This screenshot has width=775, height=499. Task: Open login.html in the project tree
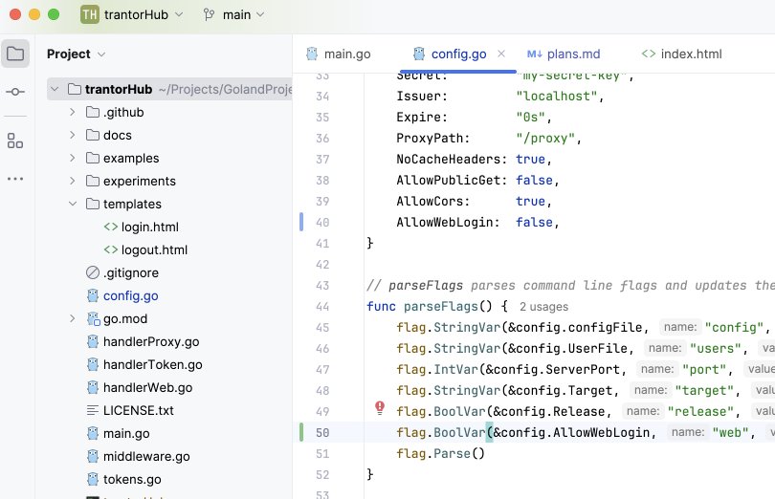coord(150,227)
